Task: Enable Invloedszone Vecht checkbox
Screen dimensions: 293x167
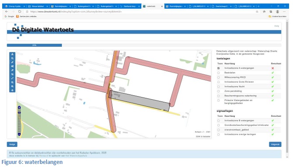Action: click(218, 87)
